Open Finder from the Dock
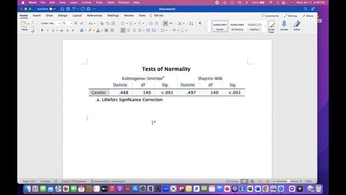 tap(28, 189)
